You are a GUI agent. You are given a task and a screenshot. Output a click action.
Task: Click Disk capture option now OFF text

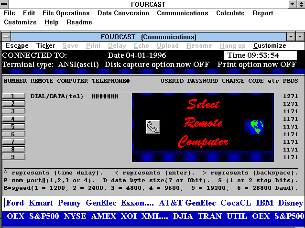[157, 65]
